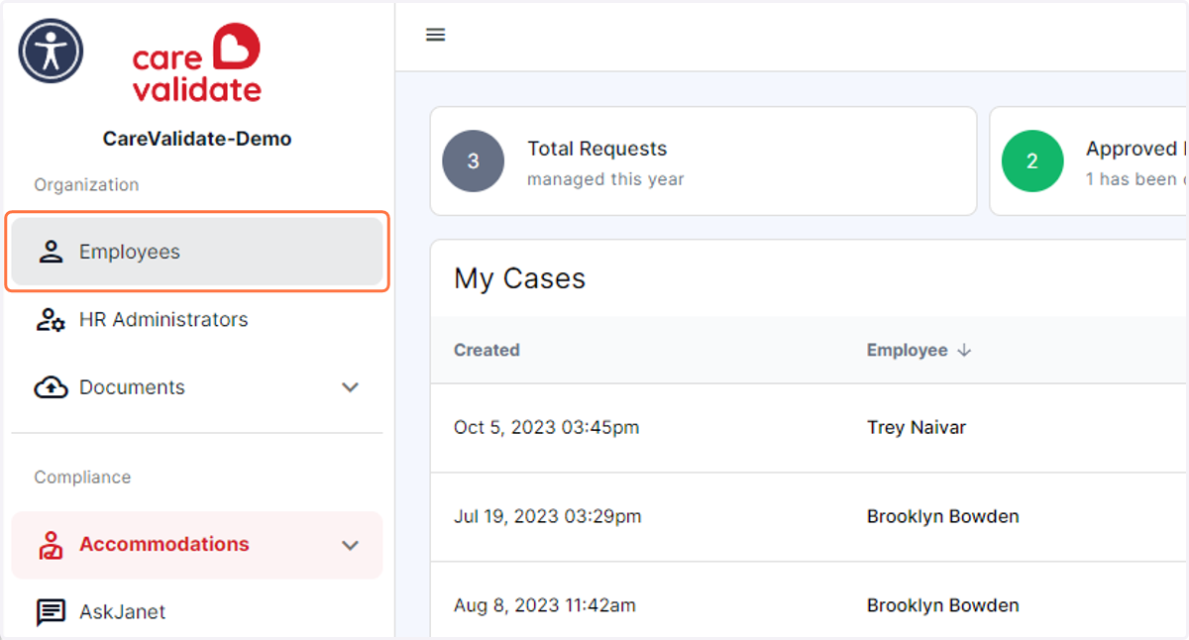Click the 'managed this year' subtitle
1189x640 pixels.
tap(605, 179)
